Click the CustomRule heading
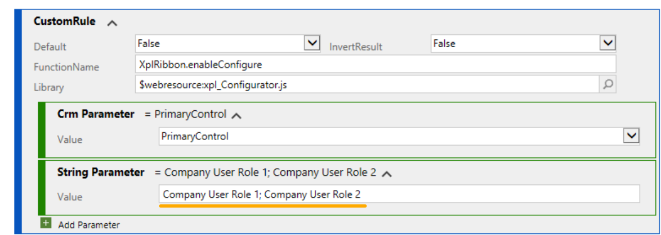The height and width of the screenshot is (235, 661). click(65, 21)
